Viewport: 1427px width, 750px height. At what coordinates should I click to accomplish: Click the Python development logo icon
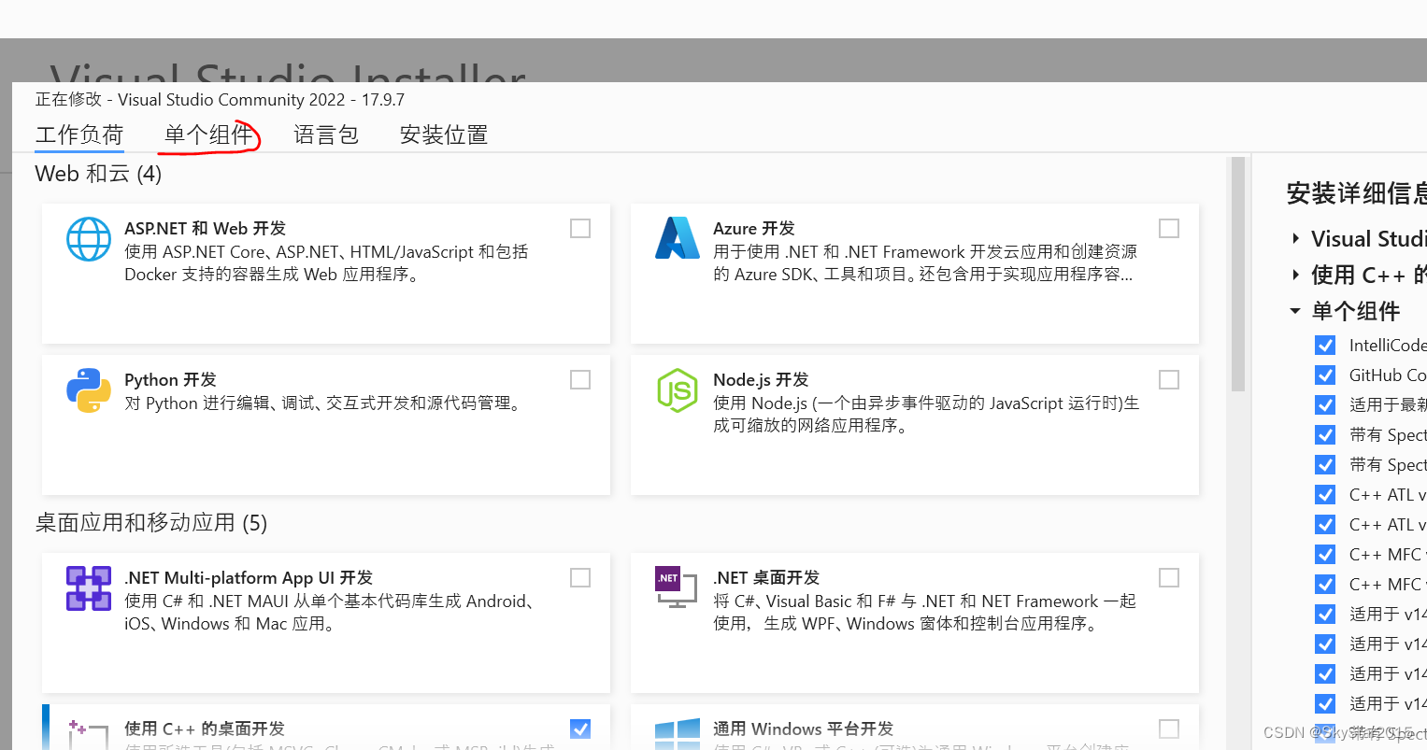point(89,390)
